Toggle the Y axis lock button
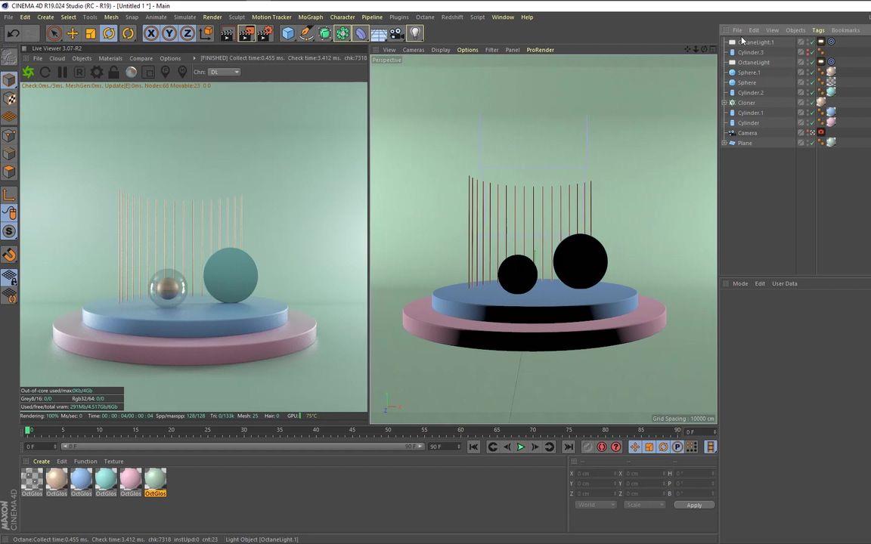 coord(169,32)
